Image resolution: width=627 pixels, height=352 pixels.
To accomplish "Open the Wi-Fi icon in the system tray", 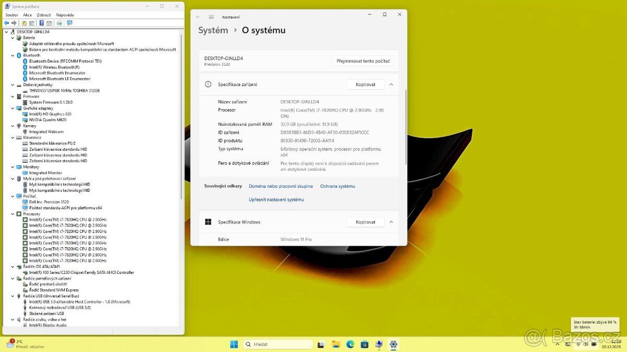I will (578, 344).
